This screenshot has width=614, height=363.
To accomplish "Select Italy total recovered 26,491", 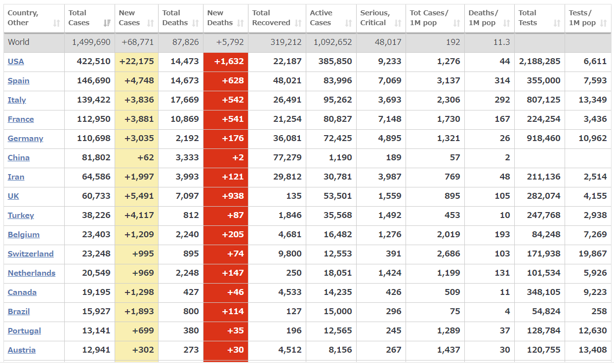I will (287, 100).
